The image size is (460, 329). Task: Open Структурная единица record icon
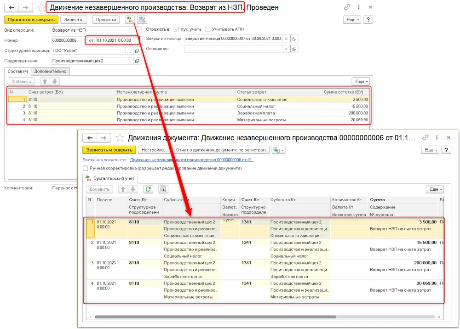(x=137, y=51)
